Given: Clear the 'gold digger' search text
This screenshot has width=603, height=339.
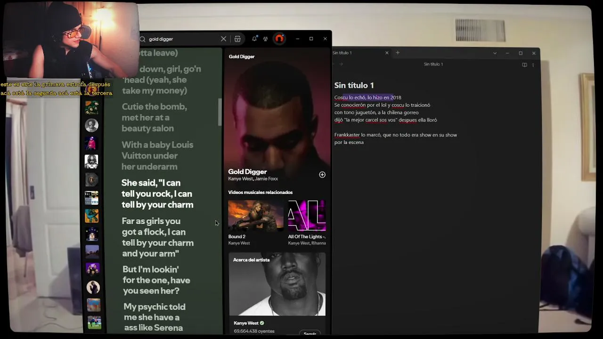Looking at the screenshot, I should pyautogui.click(x=224, y=39).
